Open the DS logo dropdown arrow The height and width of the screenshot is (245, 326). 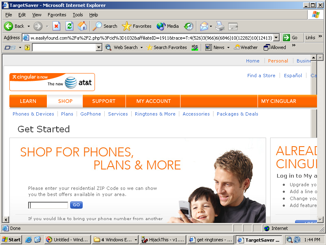20,48
